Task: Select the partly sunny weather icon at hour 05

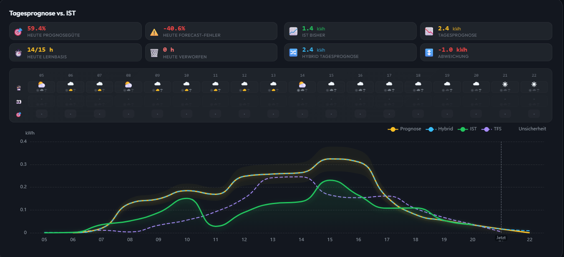Action: pyautogui.click(x=41, y=85)
